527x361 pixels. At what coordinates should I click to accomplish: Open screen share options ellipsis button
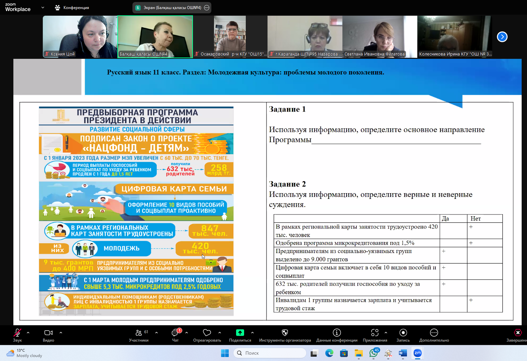(x=207, y=8)
